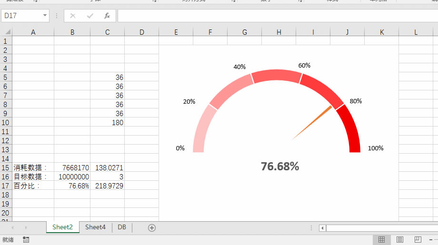Select column H header

(x=279, y=32)
